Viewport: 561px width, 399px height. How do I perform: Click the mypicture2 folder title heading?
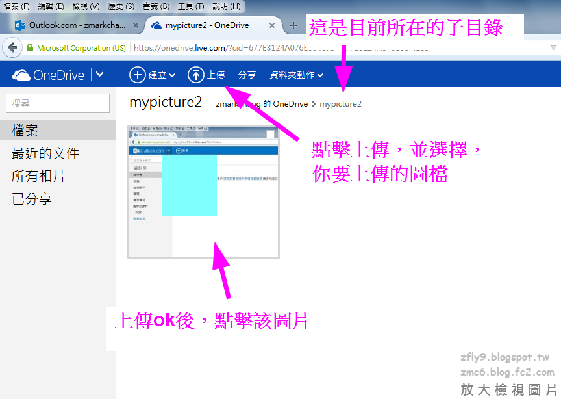166,102
